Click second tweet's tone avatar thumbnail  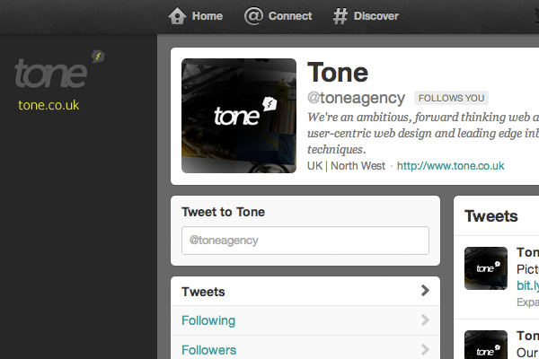tap(486, 345)
